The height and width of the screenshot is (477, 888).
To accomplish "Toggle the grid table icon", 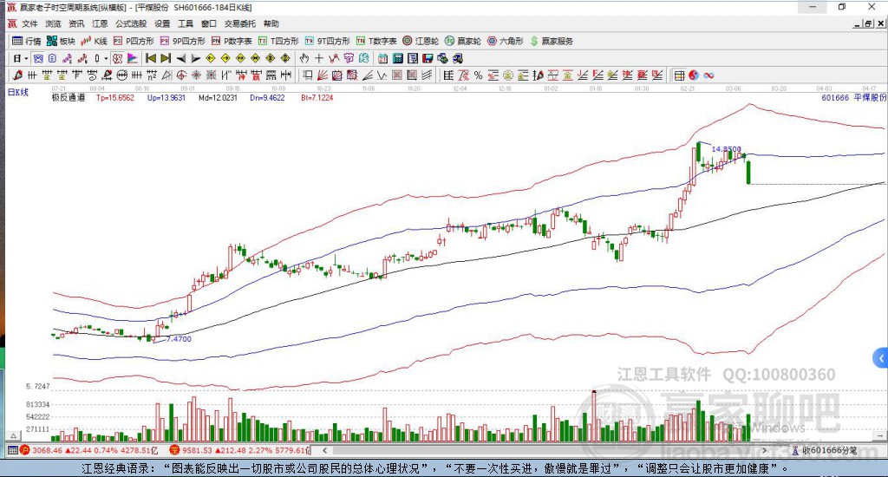I will tap(680, 75).
